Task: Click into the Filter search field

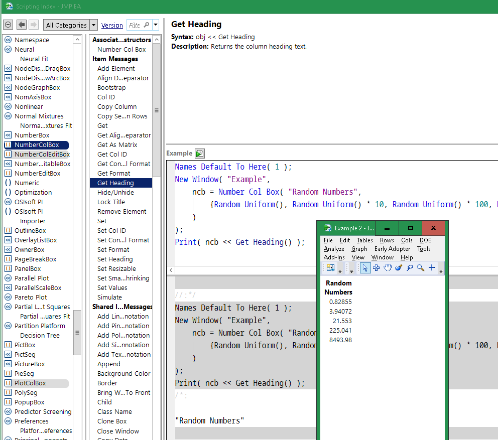Action: coord(136,25)
